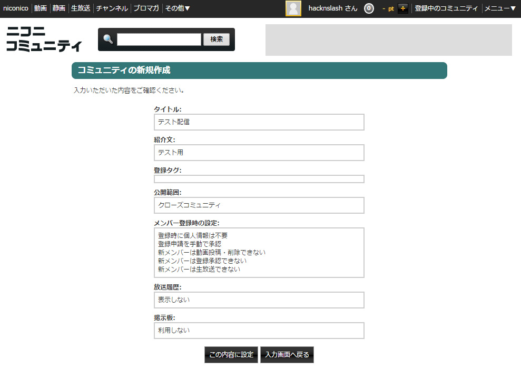Click the 公開範囲: label
Image resolution: width=521 pixels, height=369 pixels.
pyautogui.click(x=168, y=192)
